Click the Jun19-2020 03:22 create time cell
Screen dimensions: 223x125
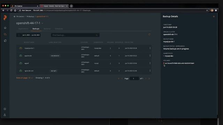(131, 56)
